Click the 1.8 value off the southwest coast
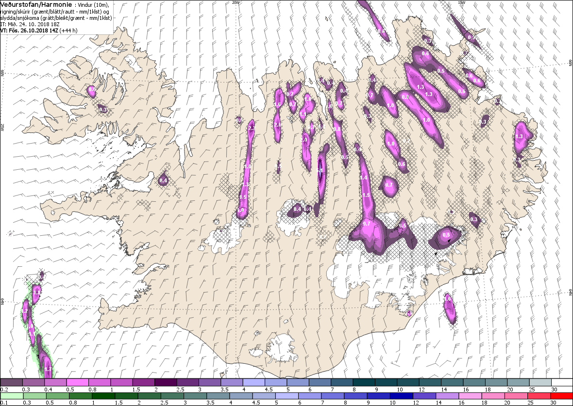 pyautogui.click(x=36, y=292)
